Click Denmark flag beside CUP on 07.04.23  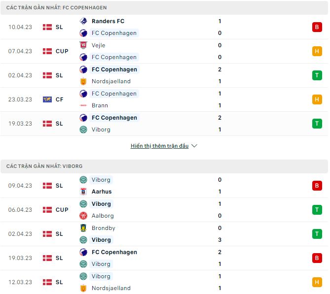point(47,51)
